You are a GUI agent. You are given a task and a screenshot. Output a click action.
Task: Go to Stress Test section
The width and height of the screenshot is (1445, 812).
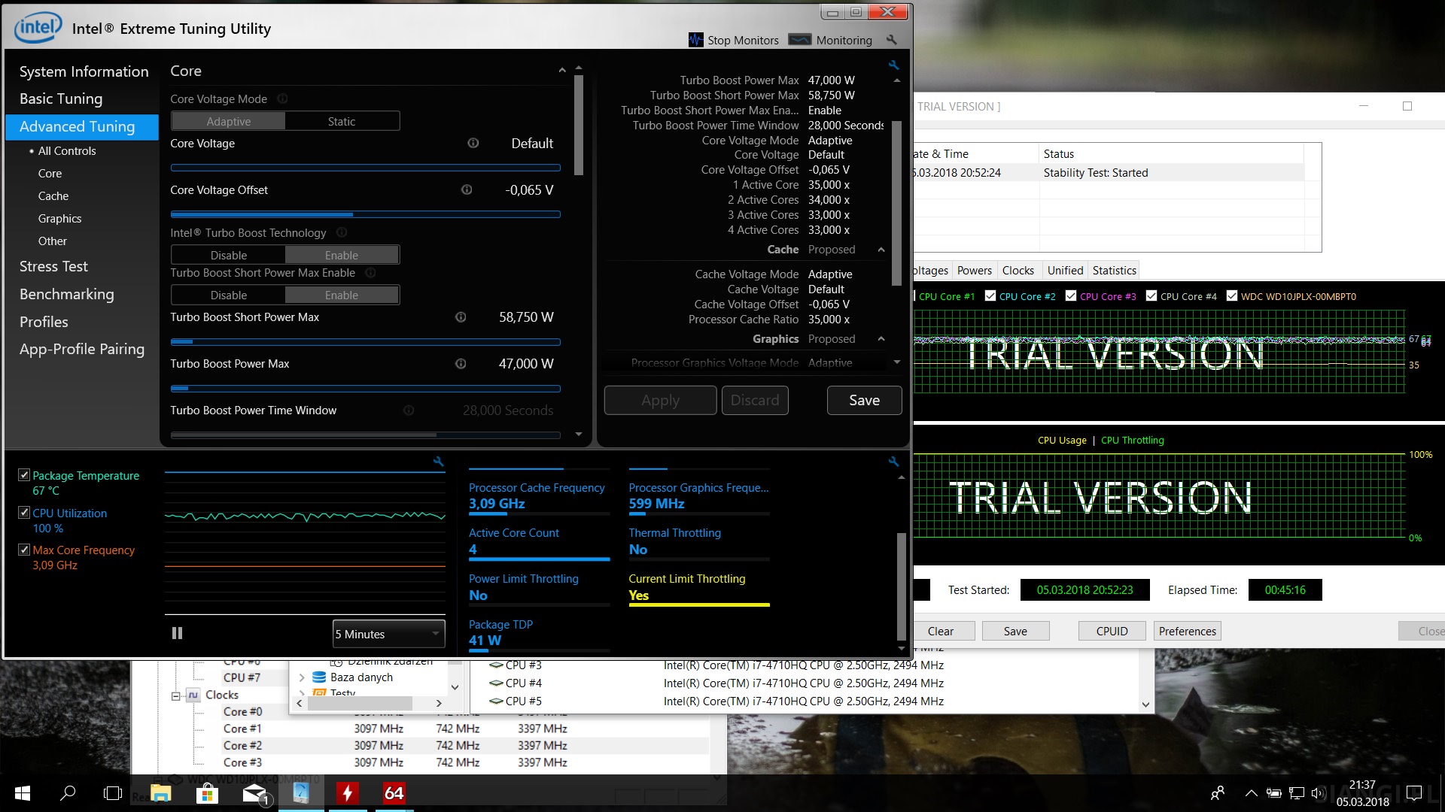pos(53,266)
